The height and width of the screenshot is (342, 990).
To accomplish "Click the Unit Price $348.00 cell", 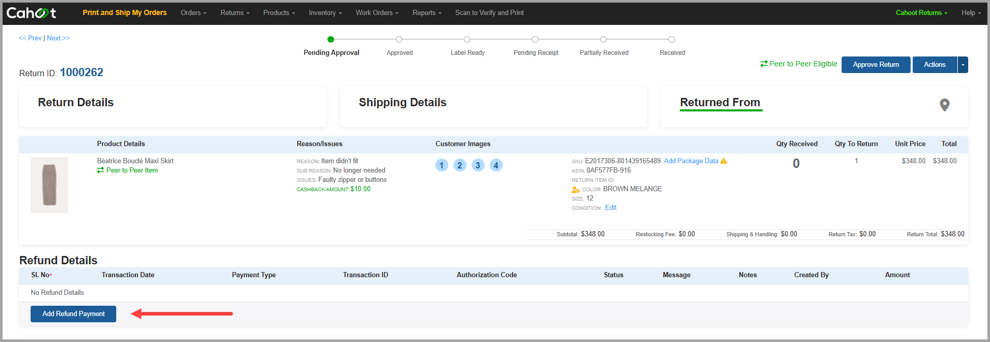I will click(x=913, y=161).
